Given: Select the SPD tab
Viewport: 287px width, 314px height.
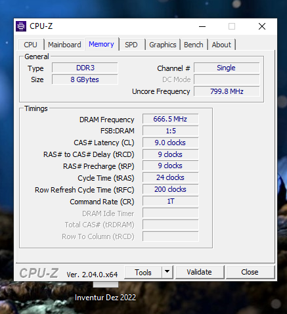Looking at the screenshot, I should coord(131,45).
